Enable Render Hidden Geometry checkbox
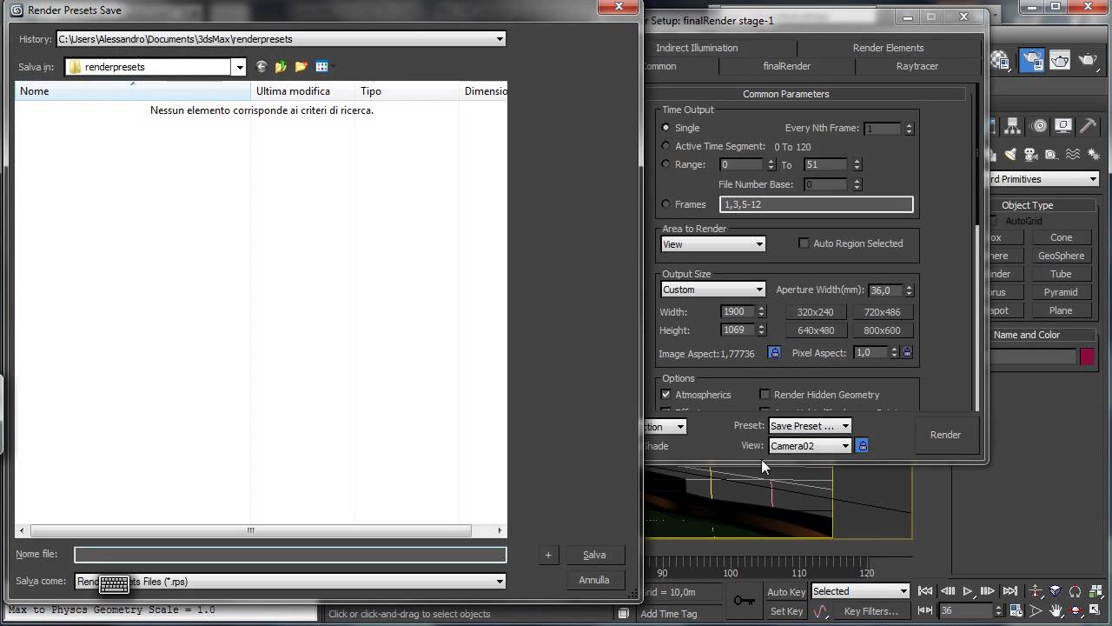Viewport: 1112px width, 626px height. [x=764, y=395]
